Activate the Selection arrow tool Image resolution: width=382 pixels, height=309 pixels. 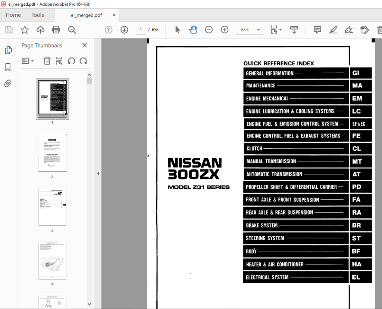point(178,30)
